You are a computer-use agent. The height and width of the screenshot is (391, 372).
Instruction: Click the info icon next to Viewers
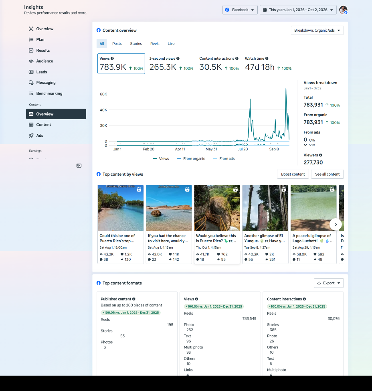(x=321, y=155)
